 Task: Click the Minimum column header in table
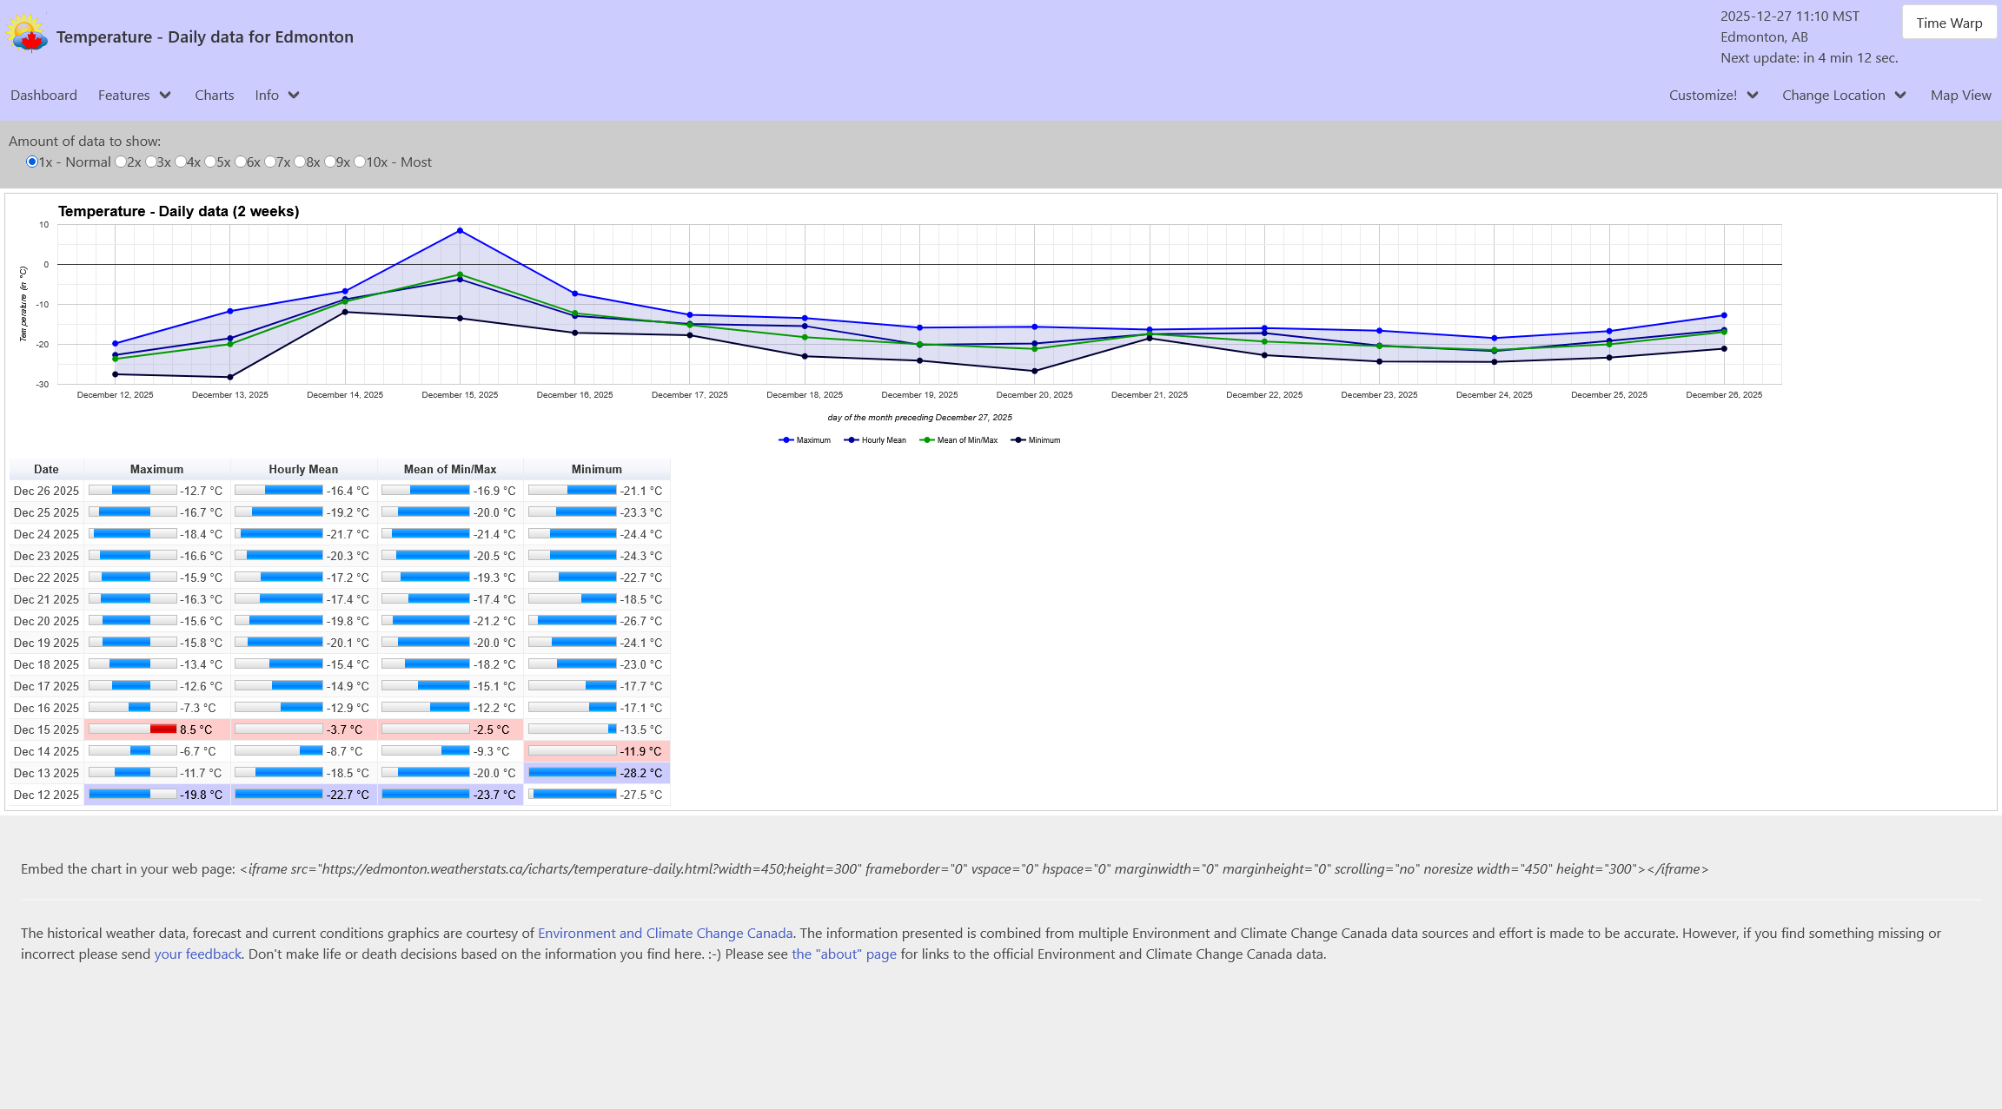click(596, 469)
